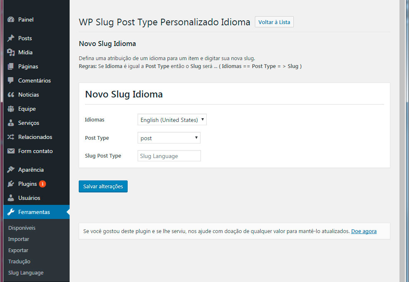Screen dimensions: 409x282
Task: Click the Form contato envelope icon
Action: point(11,151)
